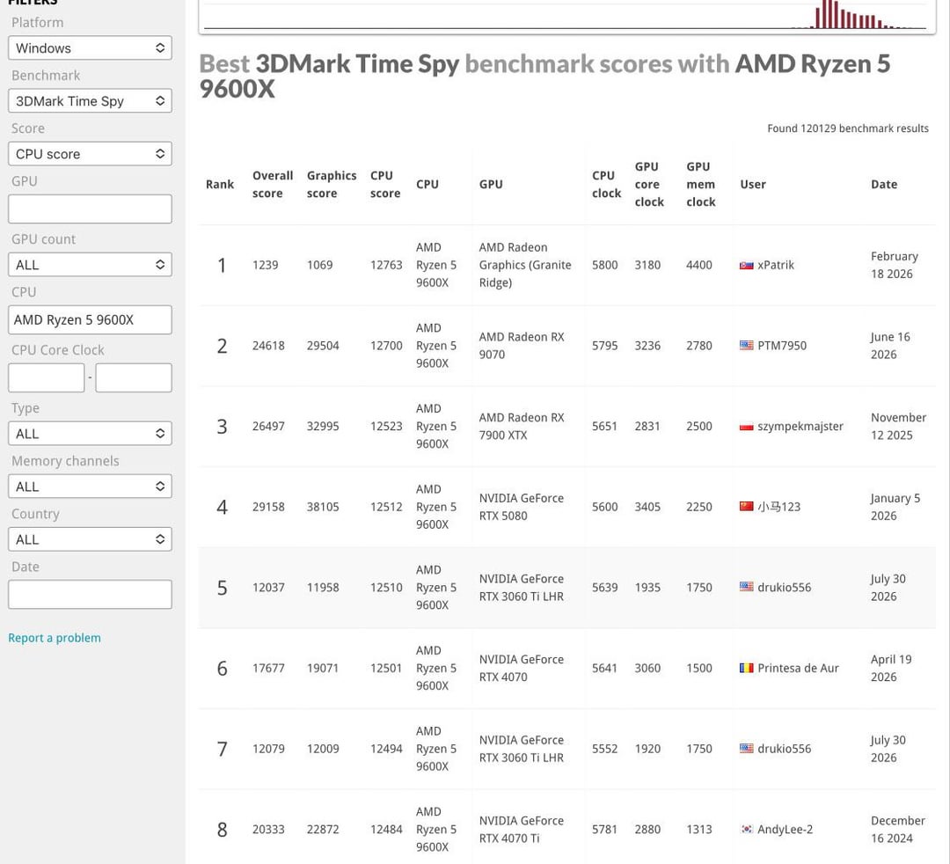Image resolution: width=950 pixels, height=864 pixels.
Task: Select CPU score value 12763
Action: click(386, 265)
